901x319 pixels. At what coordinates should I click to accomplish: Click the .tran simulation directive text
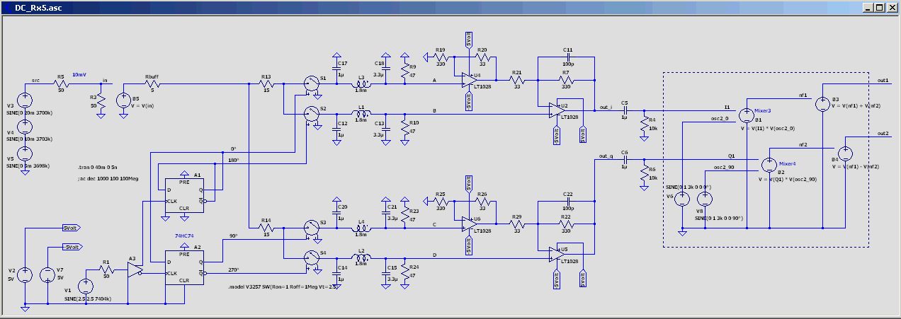tap(96, 168)
